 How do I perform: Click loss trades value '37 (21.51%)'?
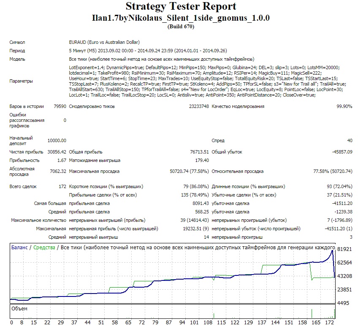339,195
